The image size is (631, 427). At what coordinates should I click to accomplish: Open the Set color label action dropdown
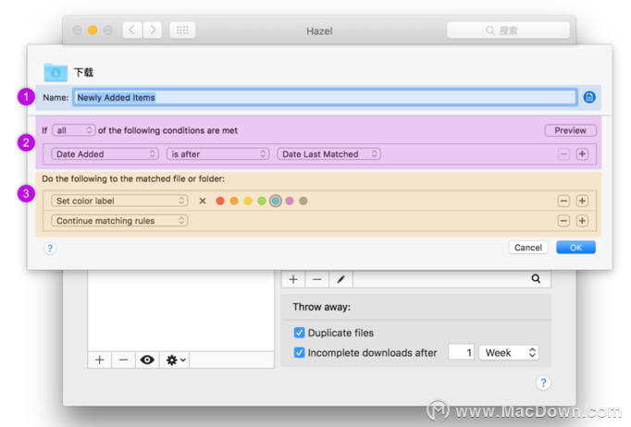click(119, 201)
